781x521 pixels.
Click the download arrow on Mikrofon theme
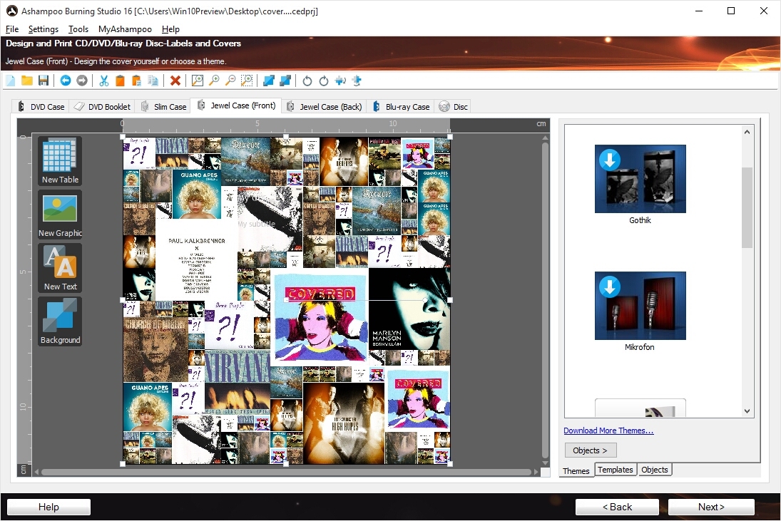[x=610, y=287]
